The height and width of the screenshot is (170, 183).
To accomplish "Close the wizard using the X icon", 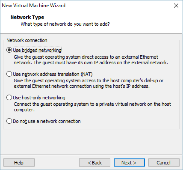I will 176,6.
